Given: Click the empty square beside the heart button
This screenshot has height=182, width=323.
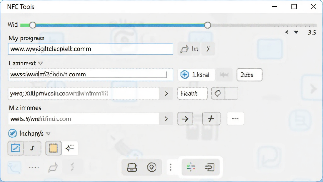Looking at the screenshot, I should click(x=232, y=94).
